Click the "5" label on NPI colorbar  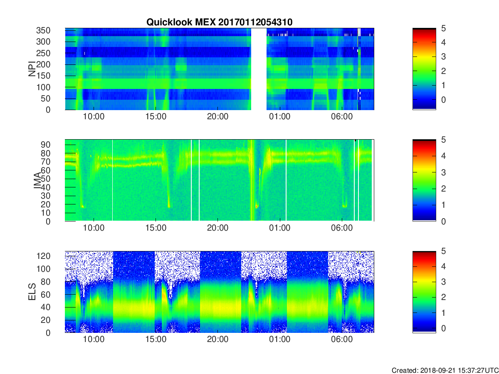[x=443, y=28]
